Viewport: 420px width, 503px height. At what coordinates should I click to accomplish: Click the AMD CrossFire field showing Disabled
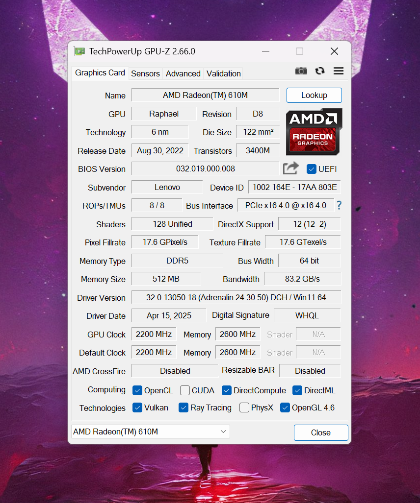[175, 371]
